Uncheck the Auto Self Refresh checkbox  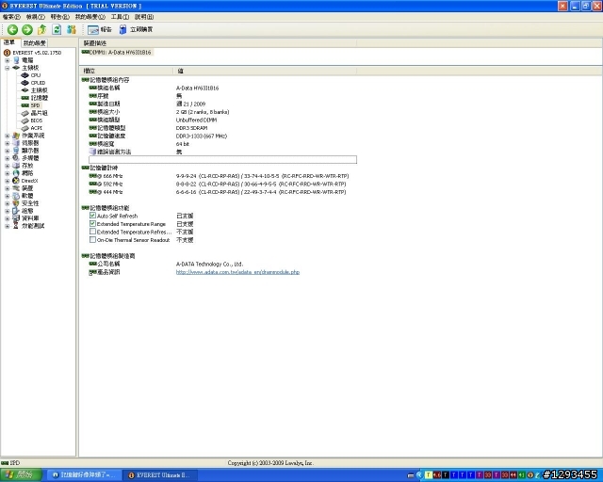(x=92, y=216)
